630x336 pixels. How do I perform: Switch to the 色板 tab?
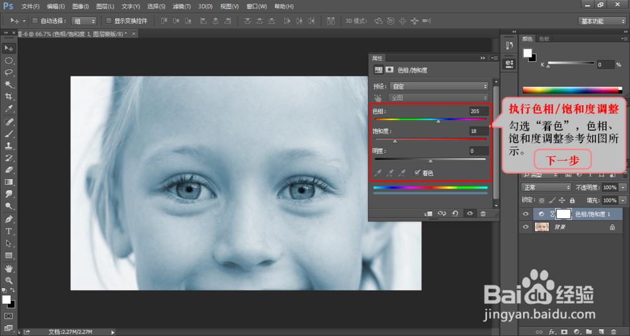(x=544, y=39)
